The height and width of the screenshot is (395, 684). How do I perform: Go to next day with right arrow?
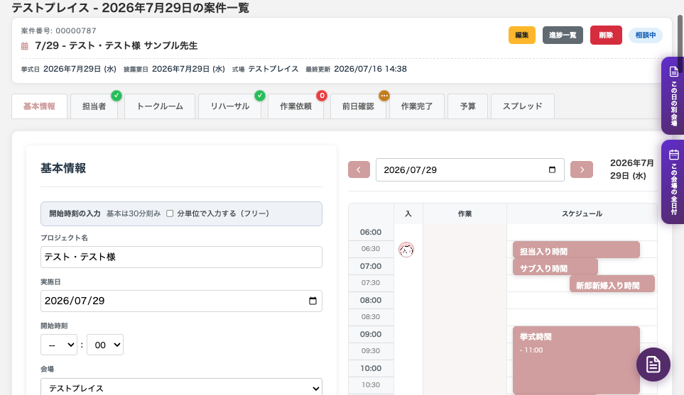pyautogui.click(x=582, y=170)
